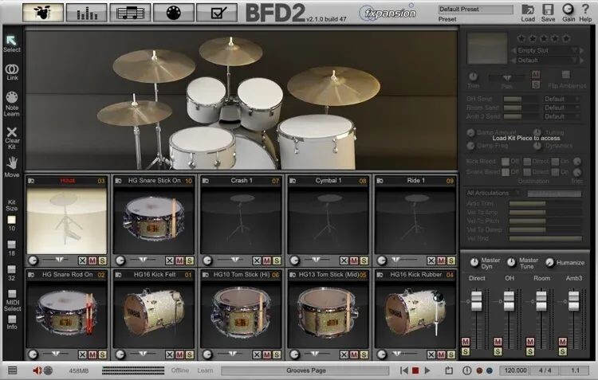The height and width of the screenshot is (380, 598).
Task: Open the Default Preset name field
Action: [x=475, y=9]
